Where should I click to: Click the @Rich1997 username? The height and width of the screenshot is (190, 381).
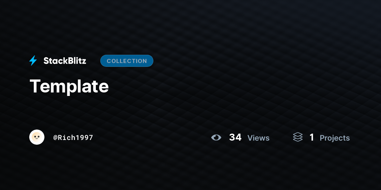73,137
